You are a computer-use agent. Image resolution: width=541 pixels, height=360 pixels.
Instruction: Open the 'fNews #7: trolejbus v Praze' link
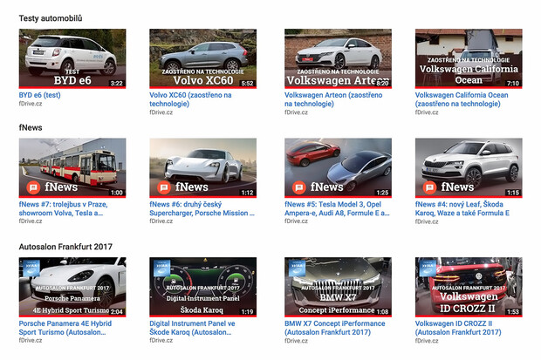tap(63, 208)
